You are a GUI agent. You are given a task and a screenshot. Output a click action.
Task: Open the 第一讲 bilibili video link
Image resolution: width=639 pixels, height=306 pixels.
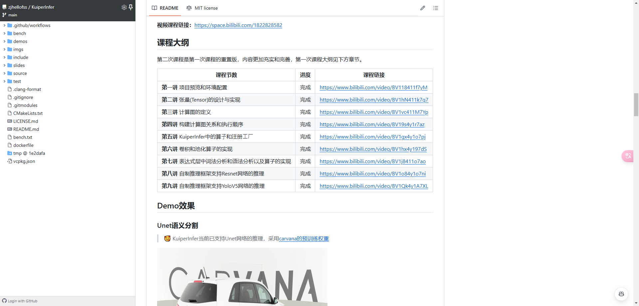coord(373,87)
